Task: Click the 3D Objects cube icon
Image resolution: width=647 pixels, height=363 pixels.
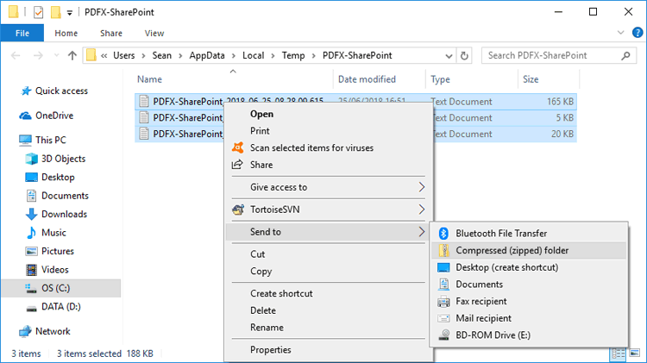Action: 31,159
